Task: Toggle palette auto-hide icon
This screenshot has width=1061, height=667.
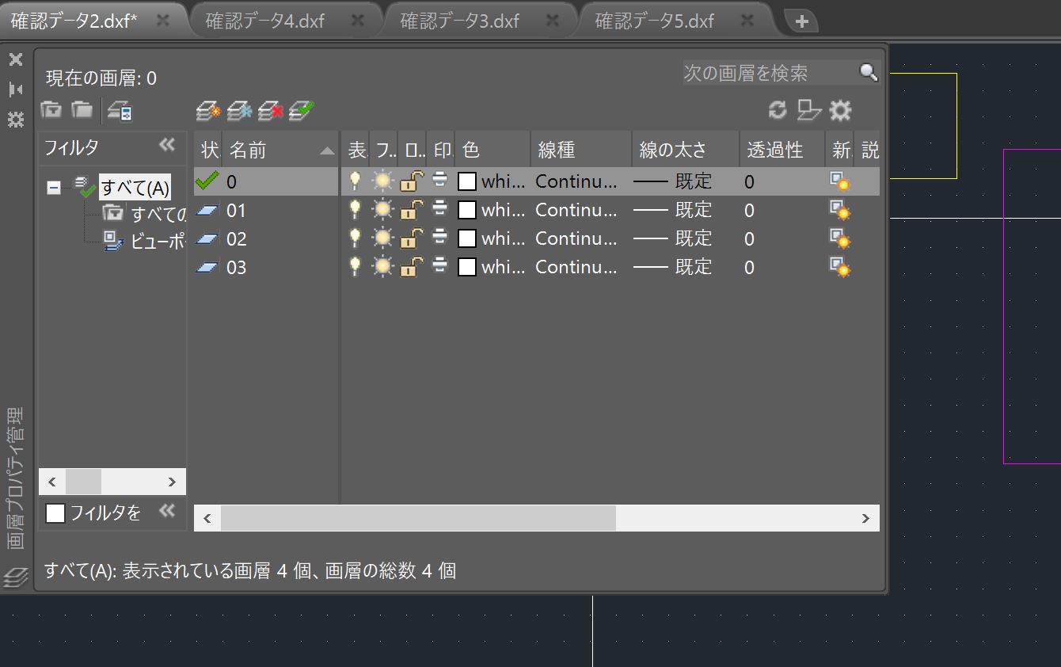Action: (16, 90)
